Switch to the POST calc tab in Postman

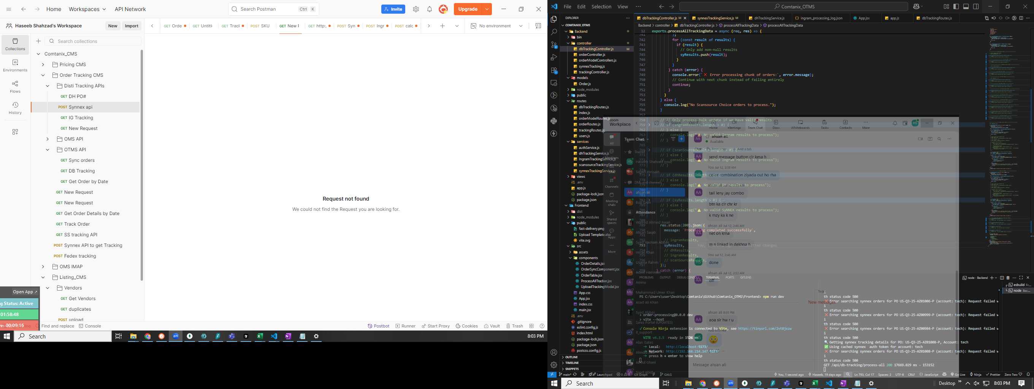(x=406, y=26)
